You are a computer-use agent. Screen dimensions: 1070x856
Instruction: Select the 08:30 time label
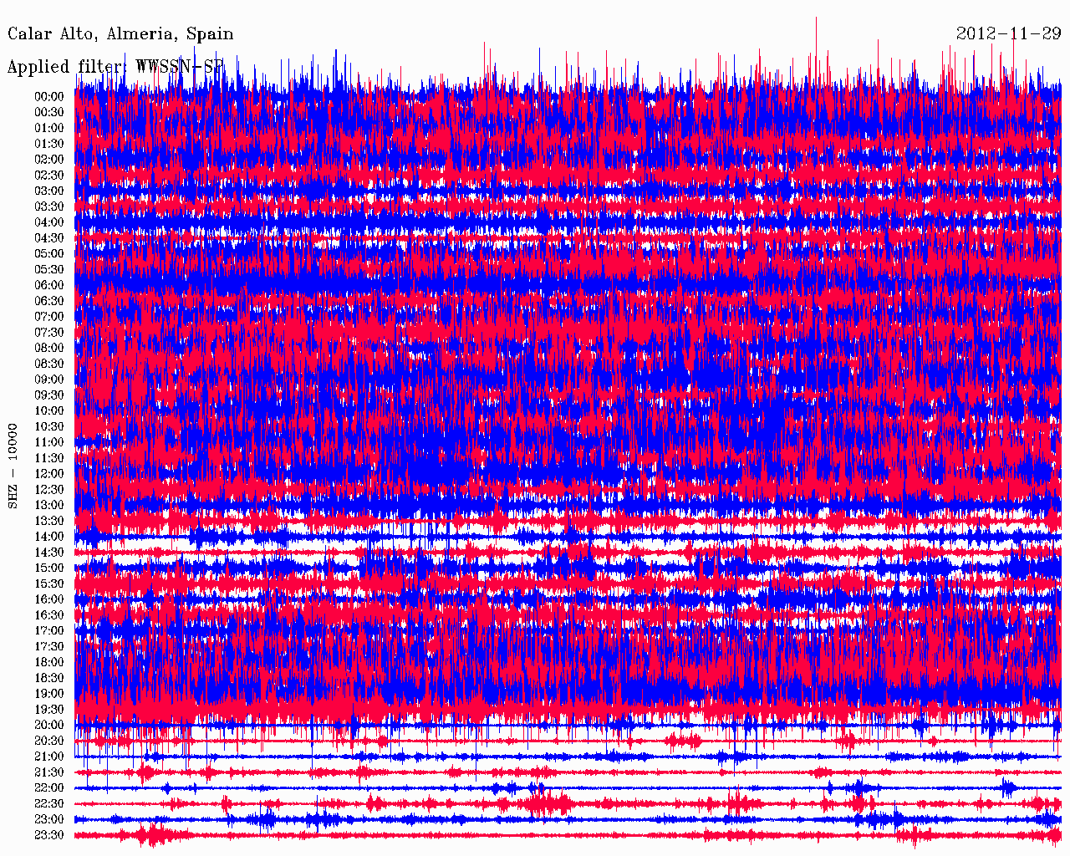point(49,364)
